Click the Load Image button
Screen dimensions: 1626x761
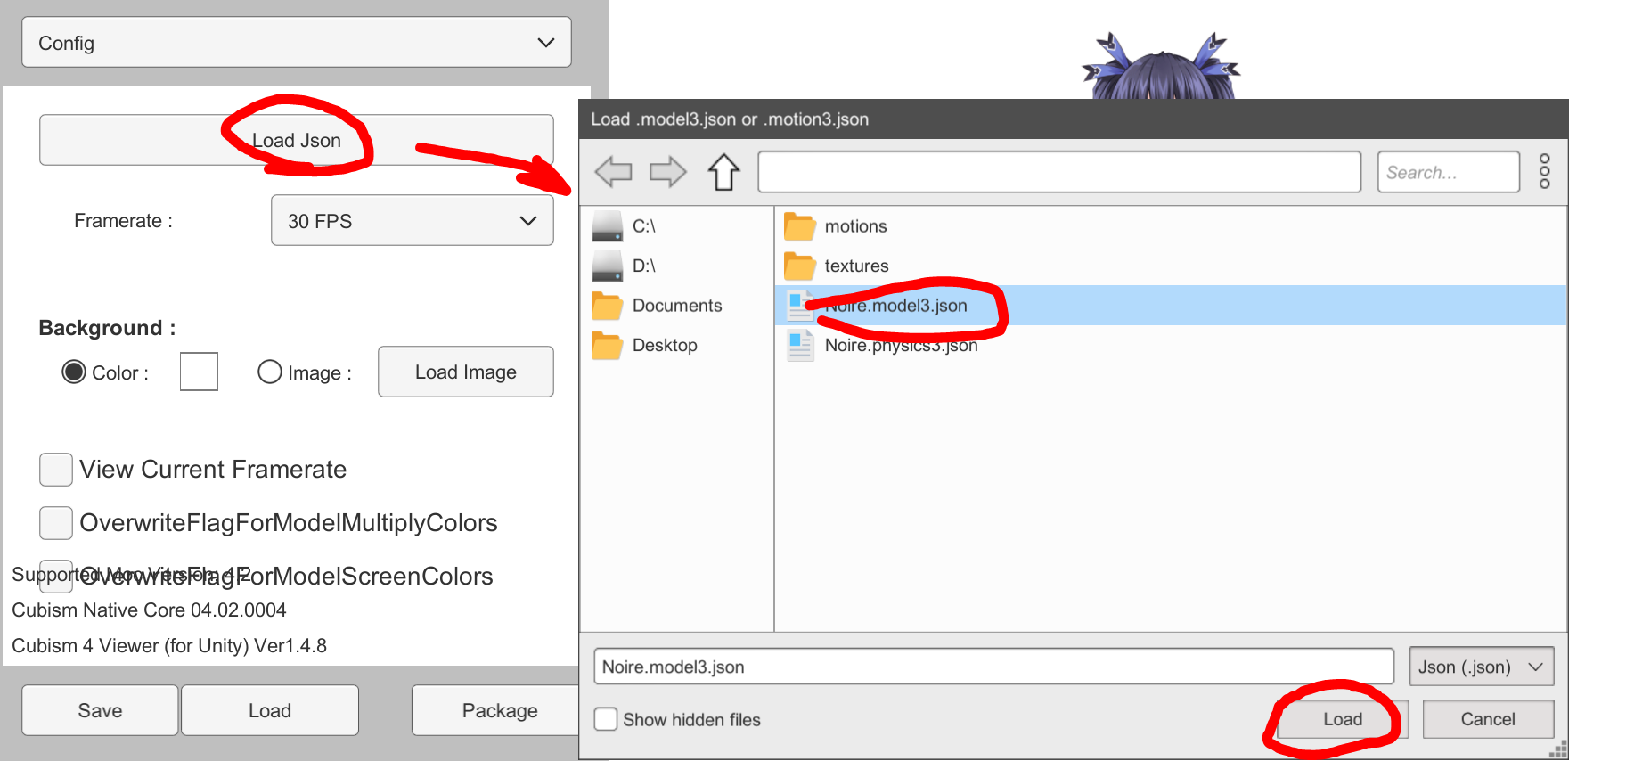(466, 372)
